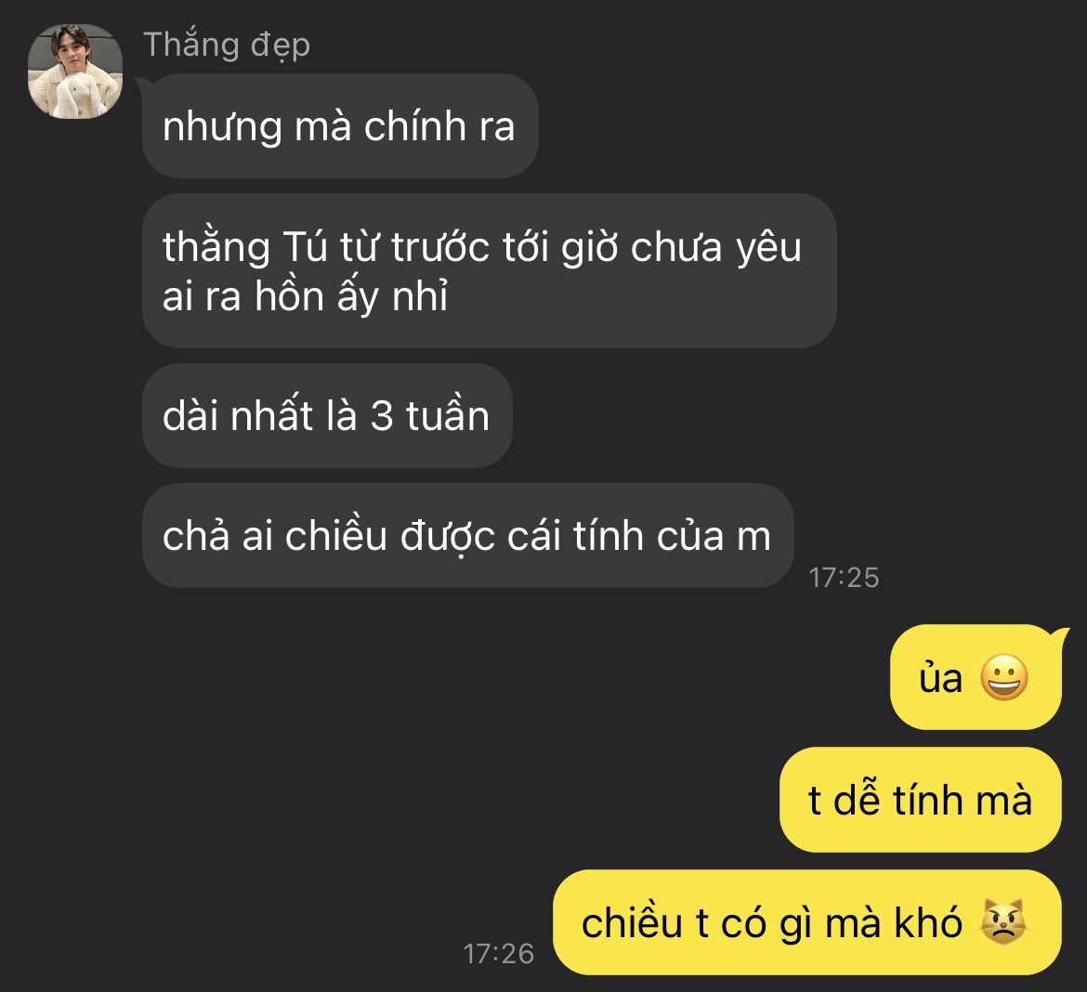Click the 17:26 timestamp
This screenshot has width=1087, height=992.
click(x=498, y=954)
